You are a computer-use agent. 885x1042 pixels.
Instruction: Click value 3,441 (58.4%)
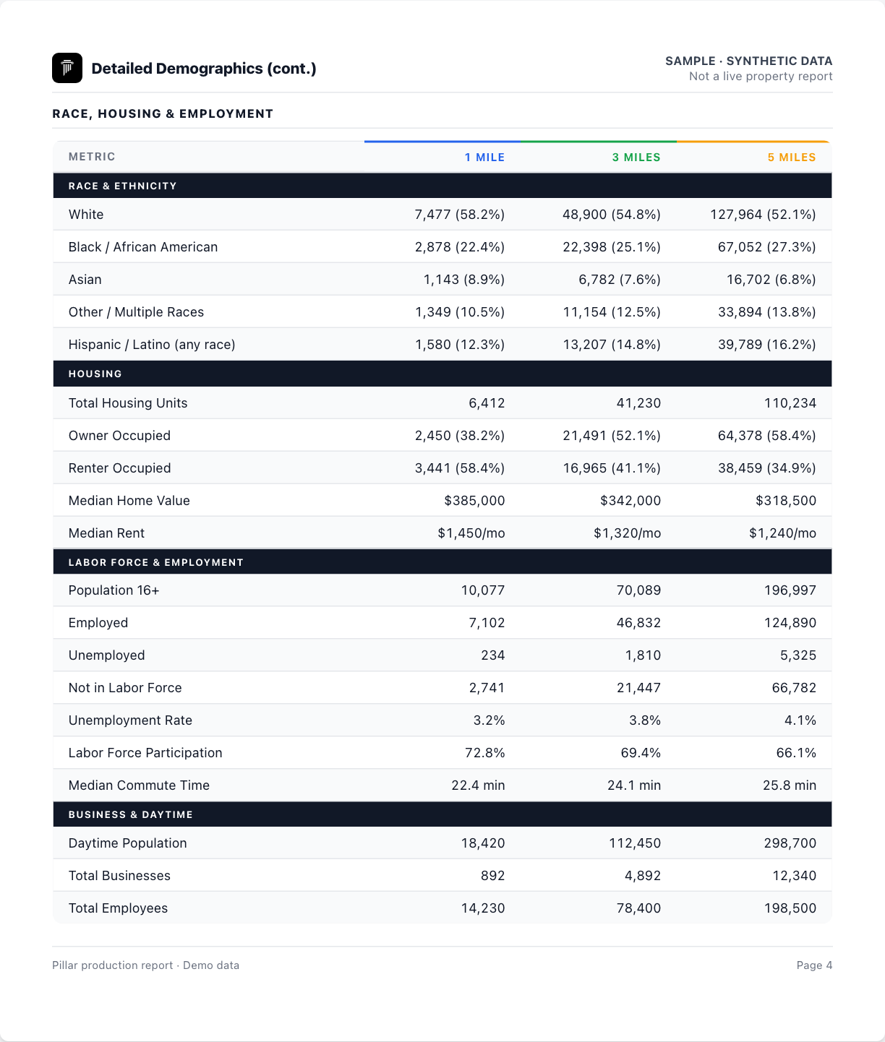click(x=460, y=468)
